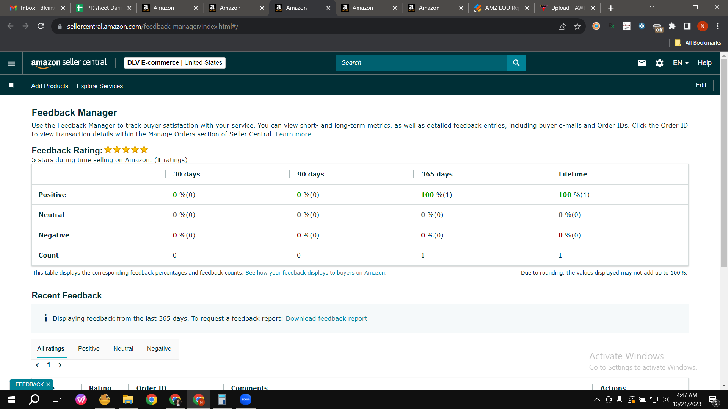Viewport: 728px width, 409px height.
Task: Open the notification center in the taskbar
Action: coord(713,400)
